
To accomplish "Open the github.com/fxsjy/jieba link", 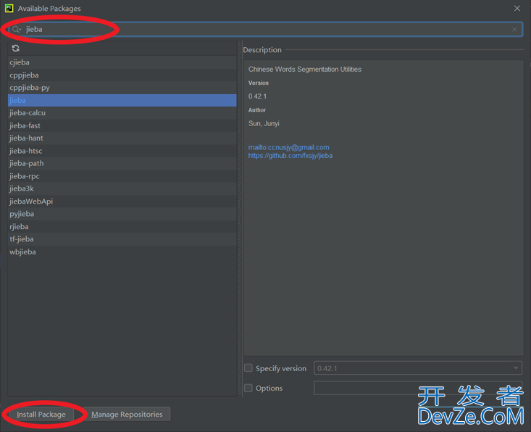I will [x=290, y=156].
